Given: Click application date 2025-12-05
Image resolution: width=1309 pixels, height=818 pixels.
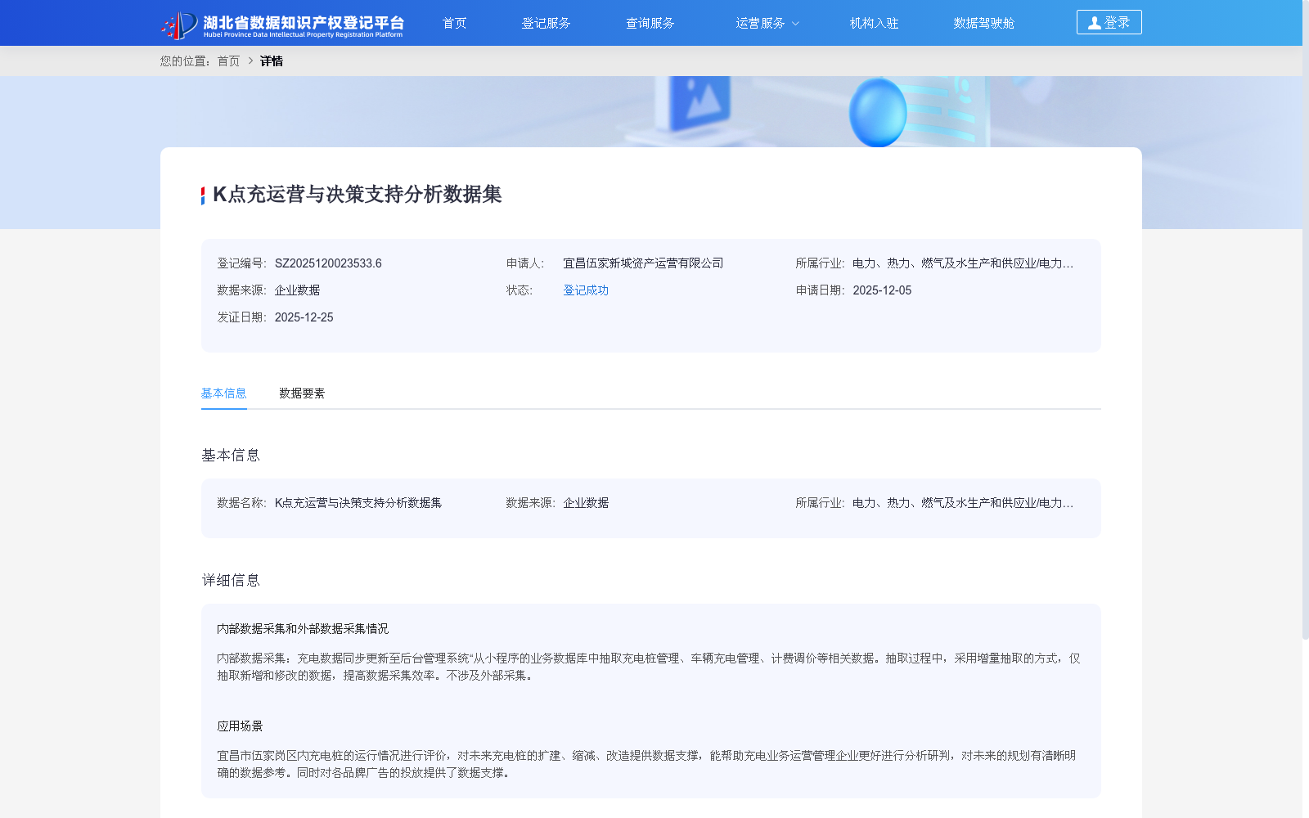Looking at the screenshot, I should tap(882, 290).
